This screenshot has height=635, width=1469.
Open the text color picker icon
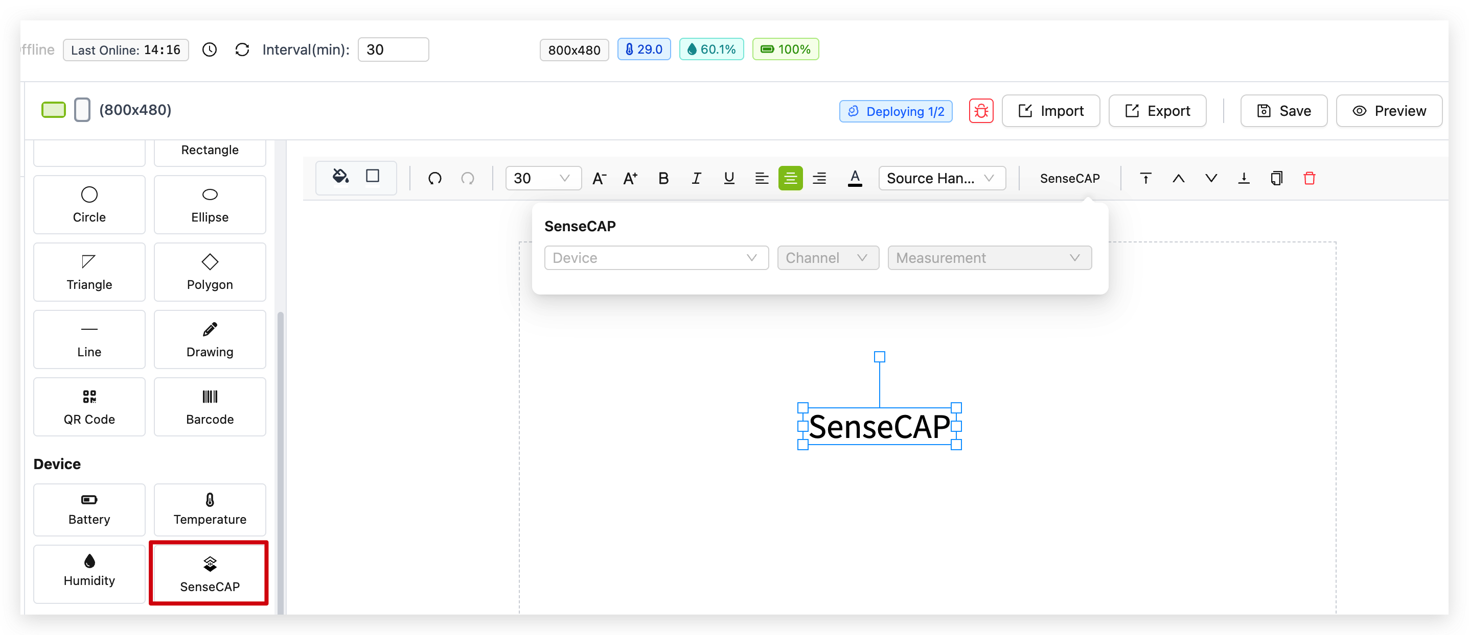[x=854, y=178]
